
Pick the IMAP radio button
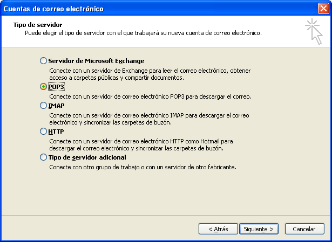(x=44, y=106)
